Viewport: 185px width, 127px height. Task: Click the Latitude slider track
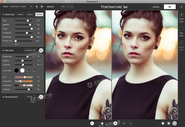[24, 89]
